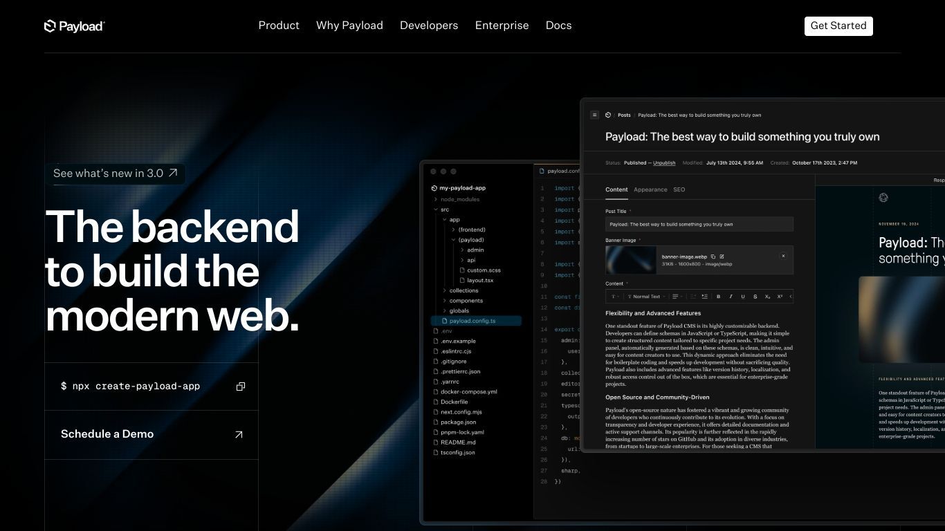Screen dimensions: 945x531
Task: Click hero image in live preview
Action: [x=901, y=319]
